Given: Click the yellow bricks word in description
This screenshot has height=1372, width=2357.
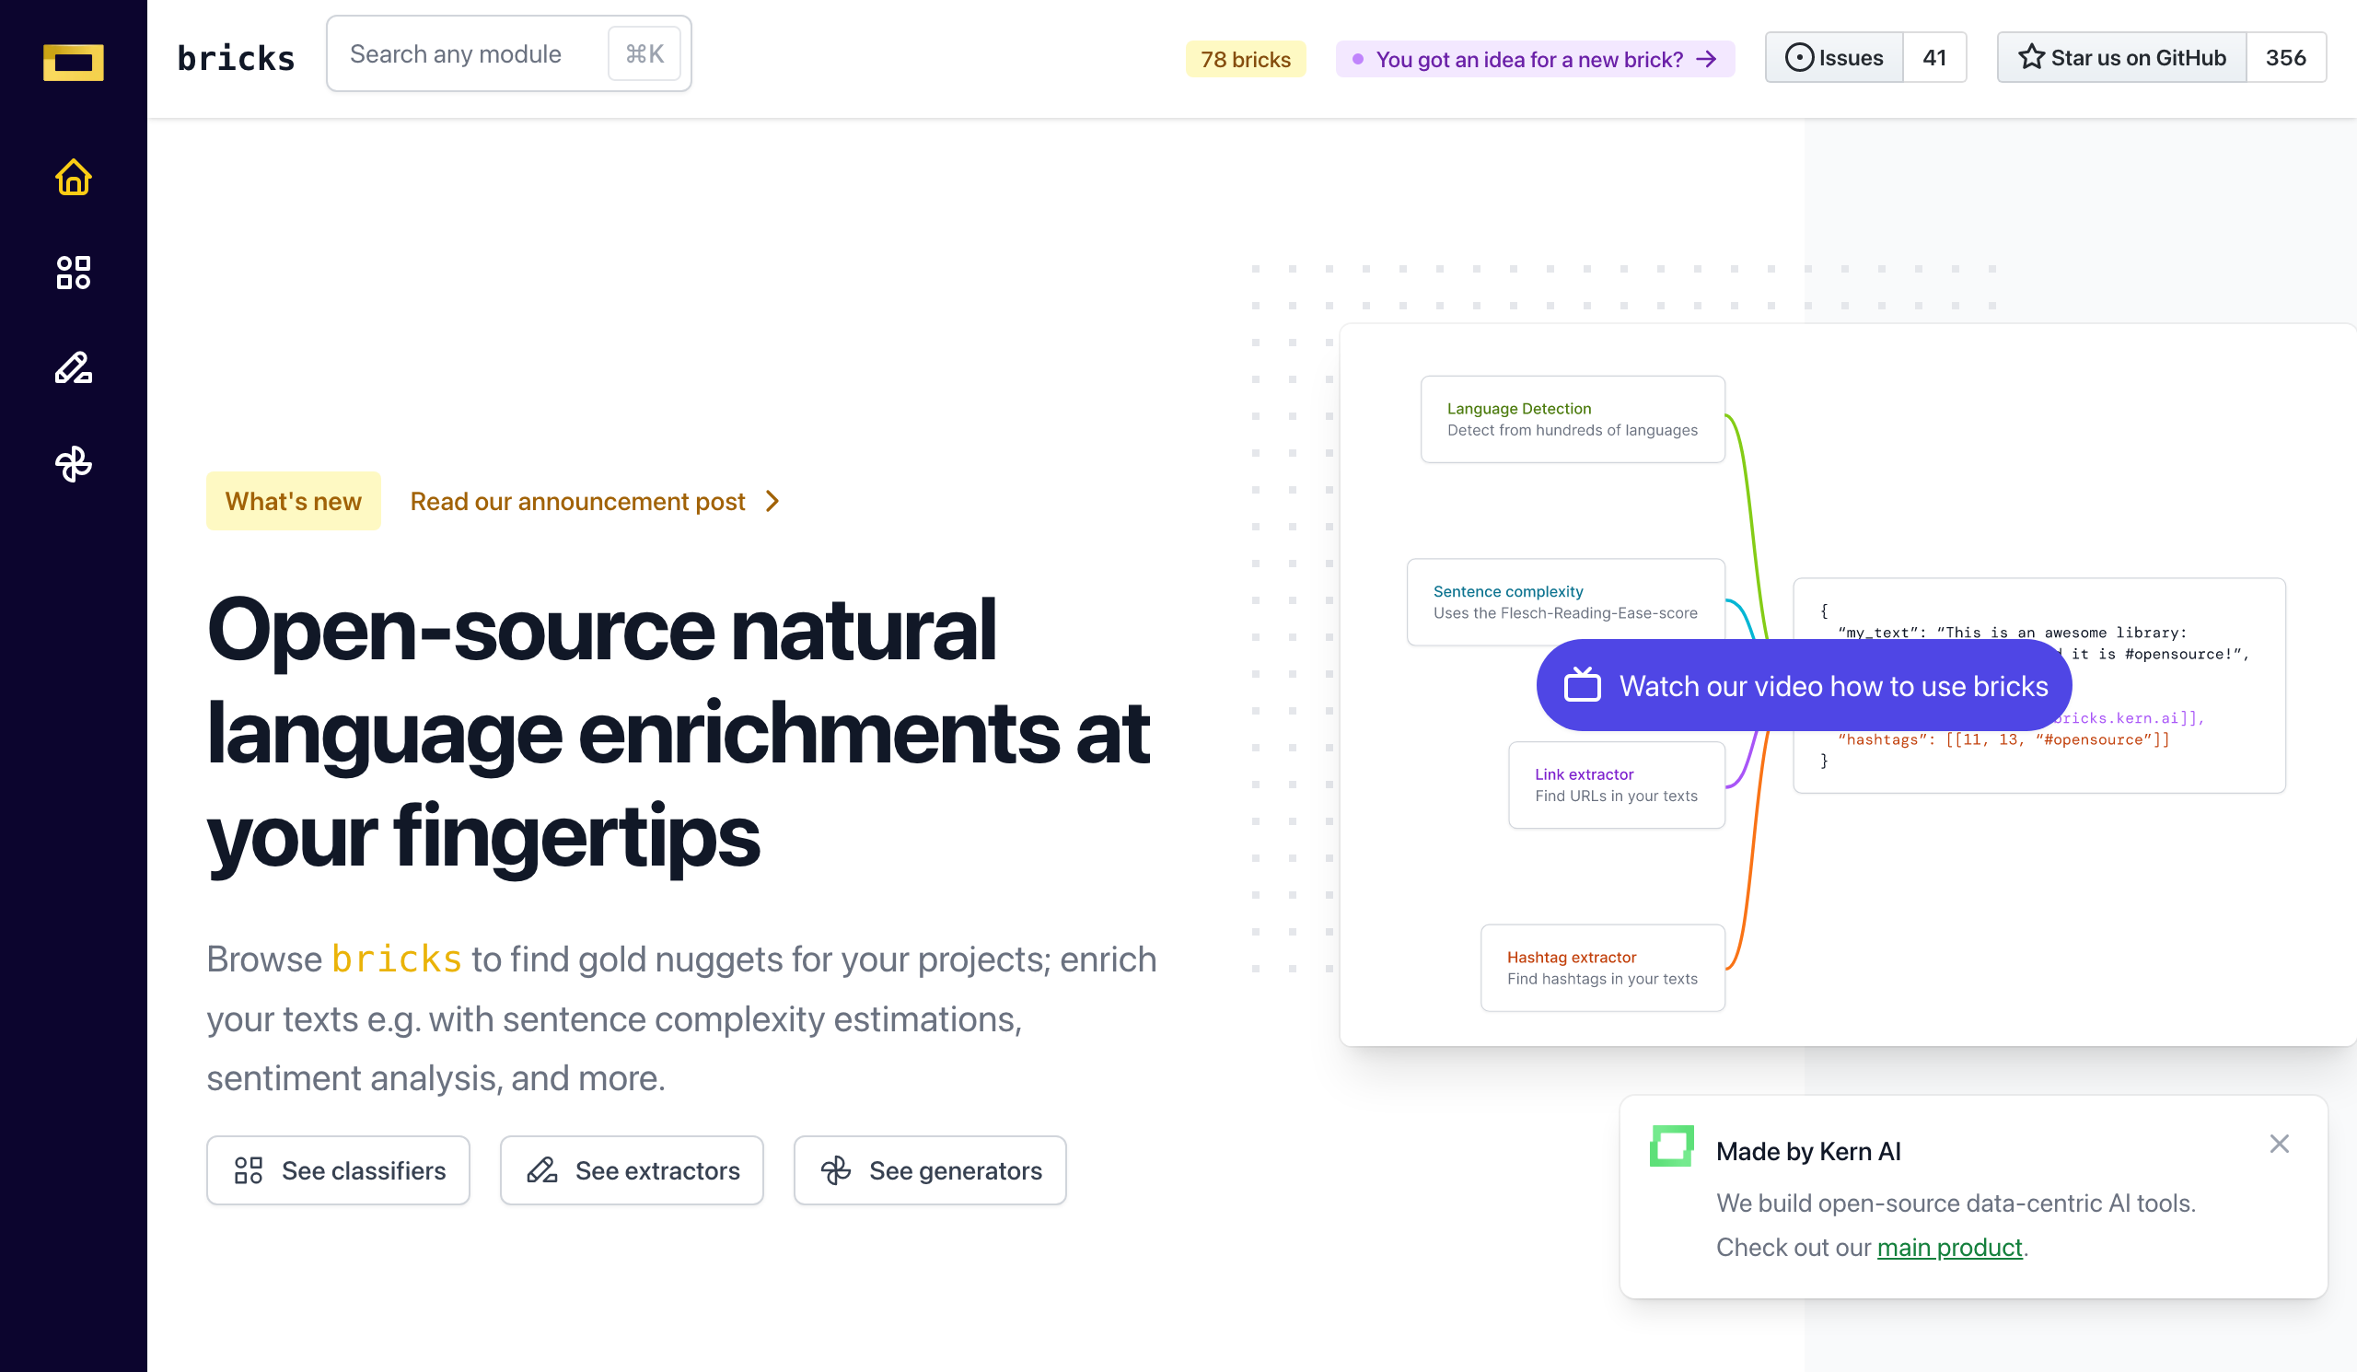Looking at the screenshot, I should [397, 959].
